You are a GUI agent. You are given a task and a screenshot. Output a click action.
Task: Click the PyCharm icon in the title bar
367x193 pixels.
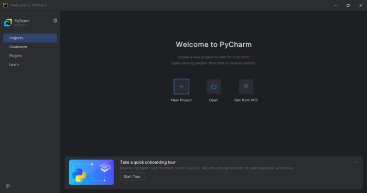coord(5,5)
